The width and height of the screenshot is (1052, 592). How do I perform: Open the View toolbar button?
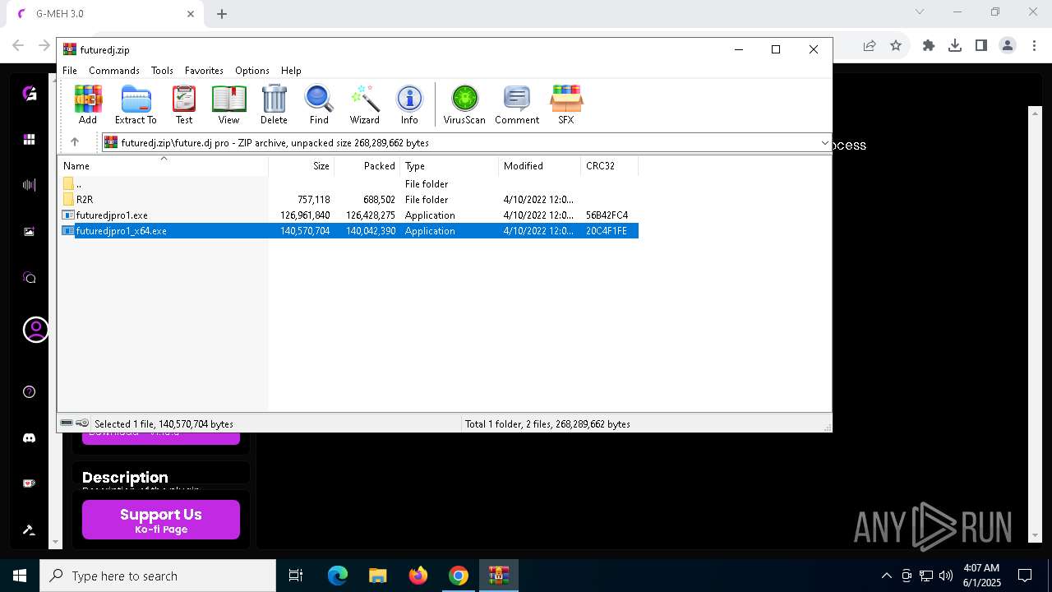point(228,104)
